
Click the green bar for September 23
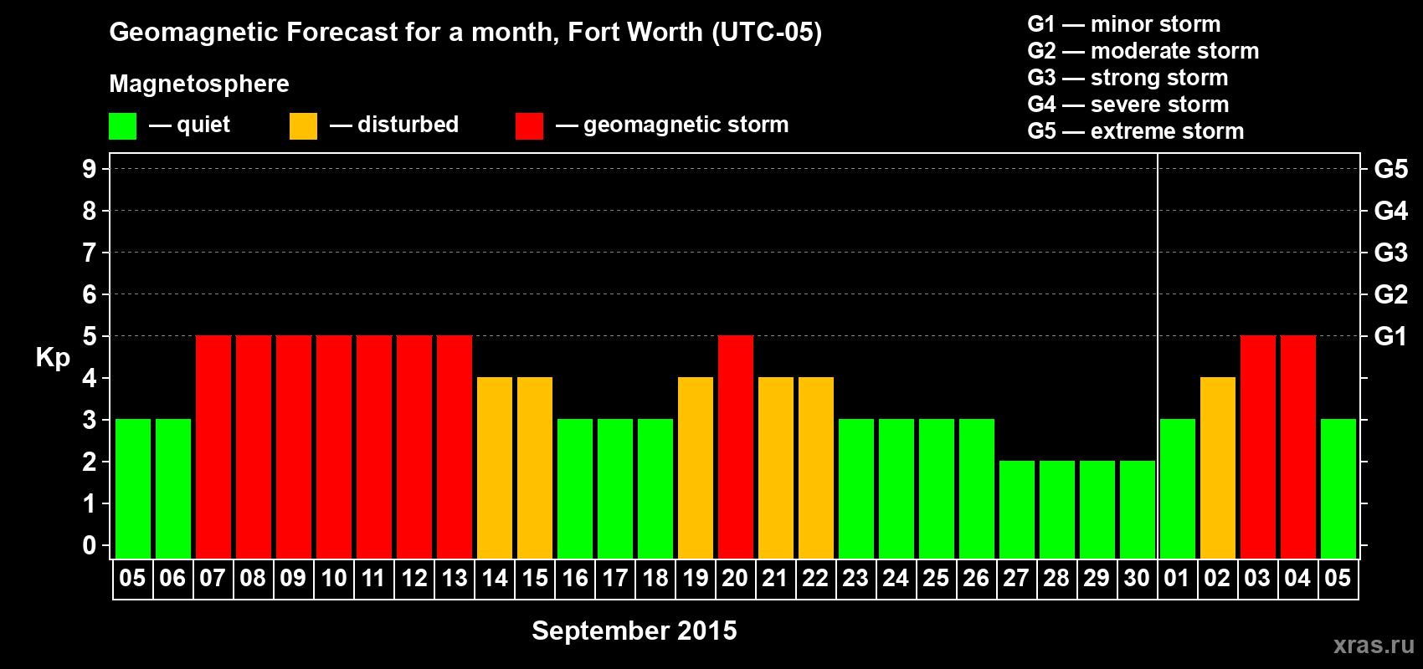click(856, 488)
